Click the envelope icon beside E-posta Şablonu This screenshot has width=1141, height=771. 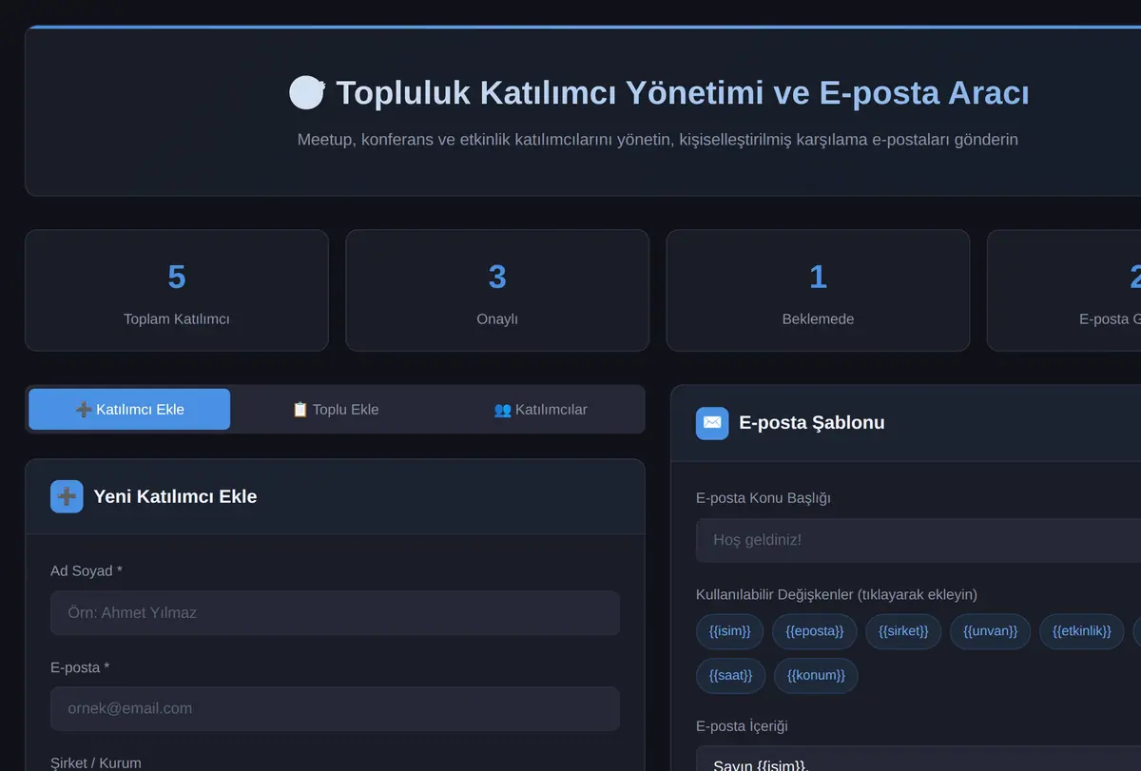(x=712, y=423)
